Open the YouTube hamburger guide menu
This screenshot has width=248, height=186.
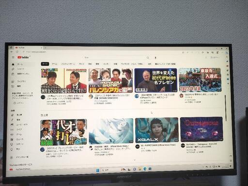click(x=13, y=57)
